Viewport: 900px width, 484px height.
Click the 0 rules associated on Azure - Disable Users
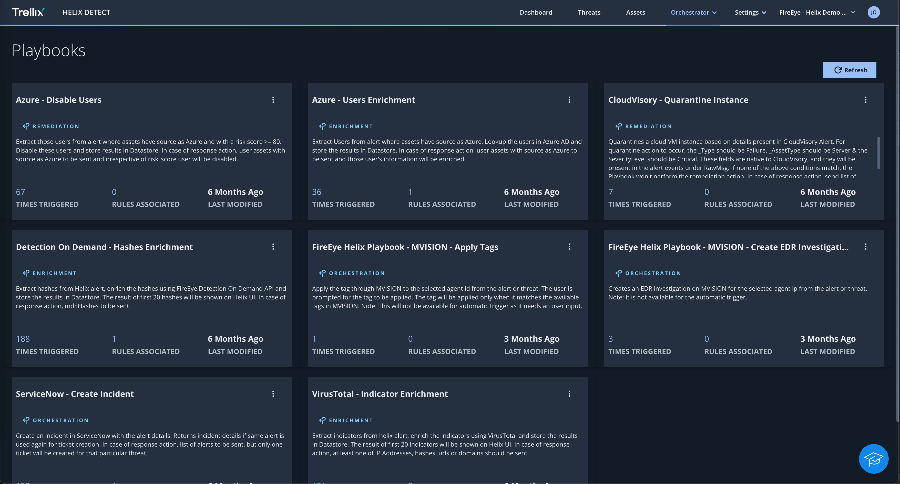pos(114,192)
